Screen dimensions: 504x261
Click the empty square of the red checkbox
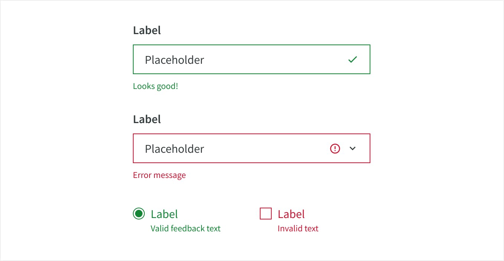point(266,214)
